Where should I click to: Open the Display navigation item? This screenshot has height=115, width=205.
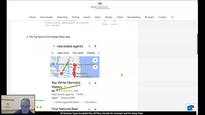(109, 17)
